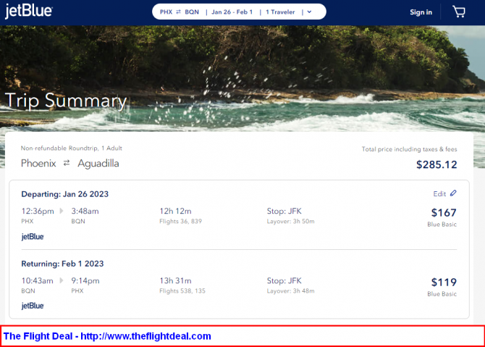Click the BQN destination in search pill
The width and height of the screenshot is (485, 347).
pos(192,12)
